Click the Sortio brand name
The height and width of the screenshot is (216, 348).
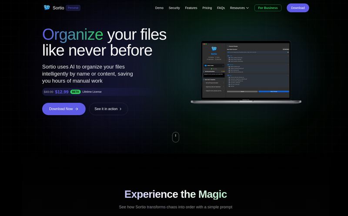[x=58, y=8]
